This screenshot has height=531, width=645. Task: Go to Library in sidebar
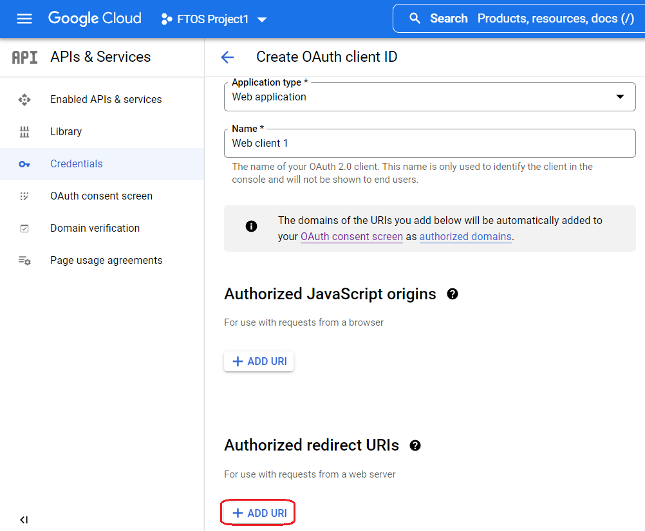tap(66, 131)
